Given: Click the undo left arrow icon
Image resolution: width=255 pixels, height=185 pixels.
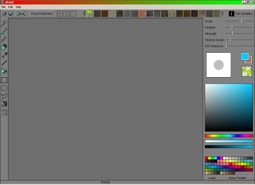Looking at the screenshot, I should click(x=18, y=13).
